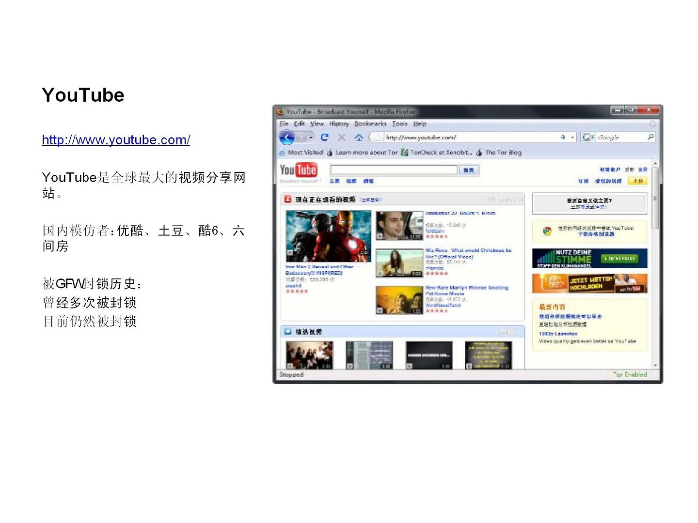Open the Bookmarks menu
This screenshot has height=523, width=698.
[x=370, y=124]
